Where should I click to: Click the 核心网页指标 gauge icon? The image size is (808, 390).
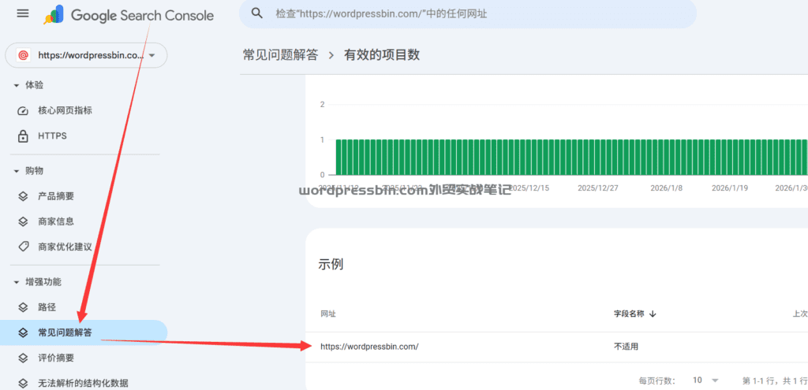coord(23,110)
